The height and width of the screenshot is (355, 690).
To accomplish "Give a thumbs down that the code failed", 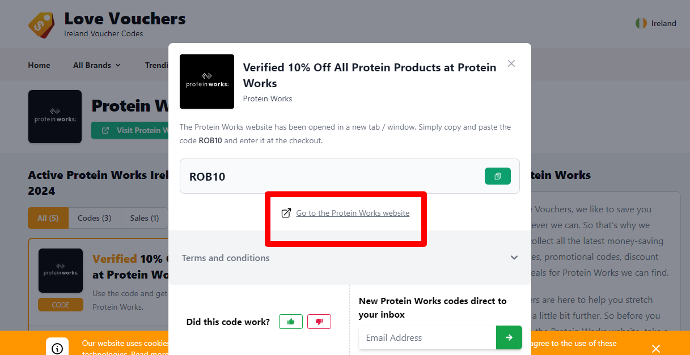I will (319, 321).
